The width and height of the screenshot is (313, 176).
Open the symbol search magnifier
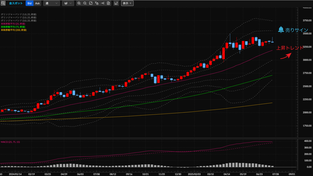[x=3, y=3]
